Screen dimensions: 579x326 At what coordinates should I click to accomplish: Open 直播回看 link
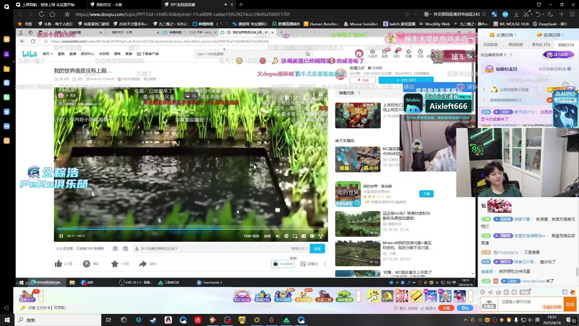[550, 35]
